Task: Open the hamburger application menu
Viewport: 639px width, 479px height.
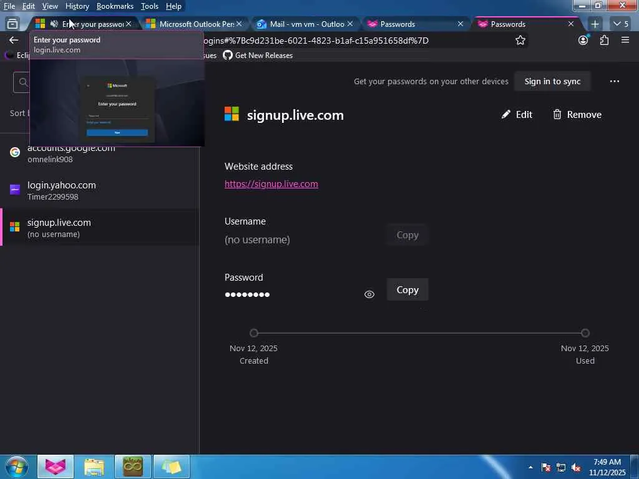Action: (x=625, y=40)
